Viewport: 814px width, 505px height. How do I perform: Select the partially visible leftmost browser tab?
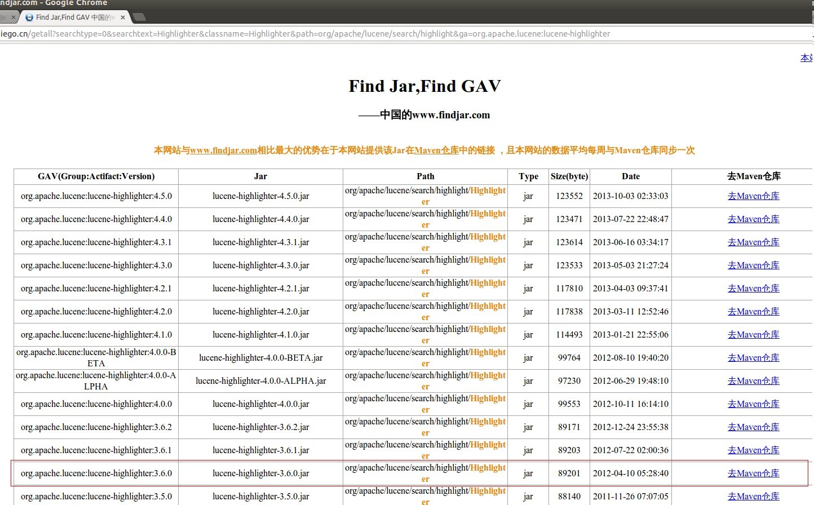click(5, 17)
